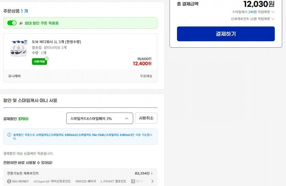Open the 스마일카드X스마일페이 3% discount dropdown
The height and width of the screenshot is (186, 286).
point(99,118)
